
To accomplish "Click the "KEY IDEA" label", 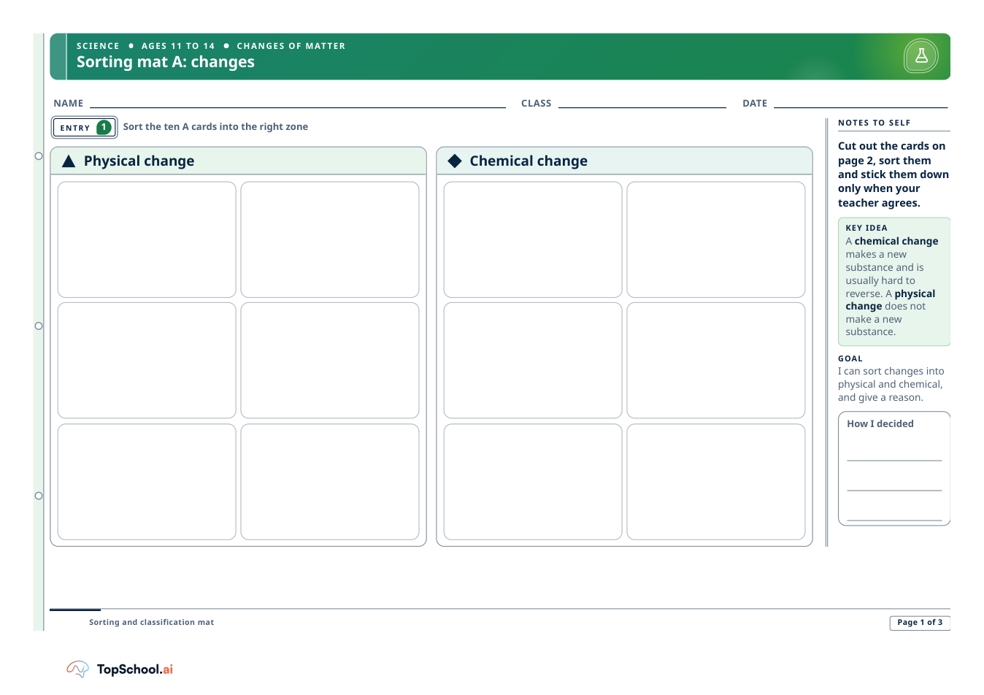I will point(866,228).
